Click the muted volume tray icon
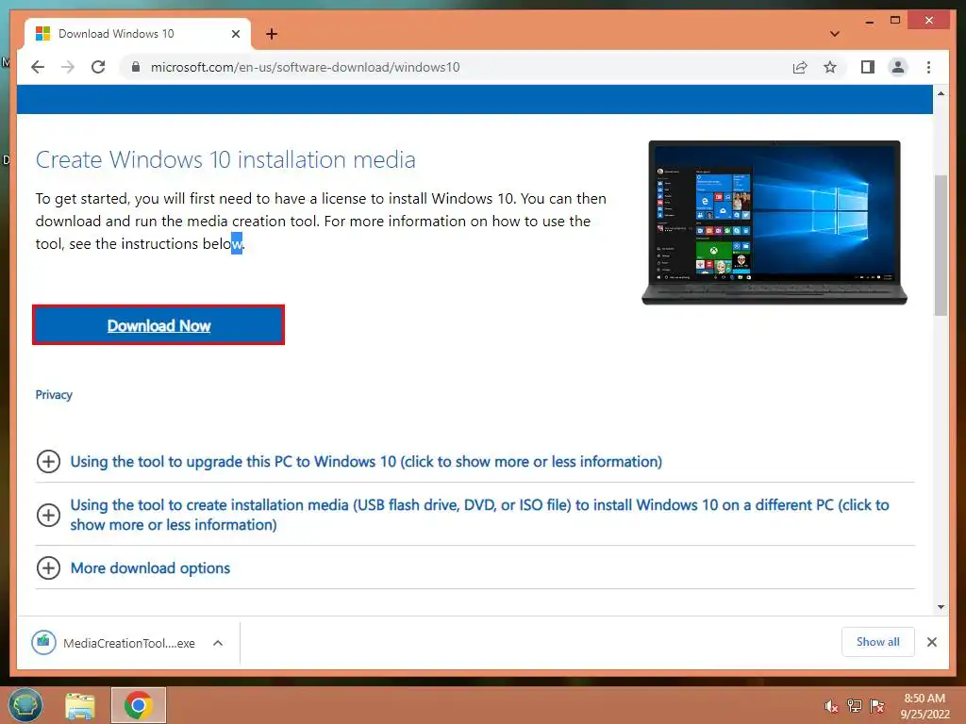Viewport: 966px width, 724px height. [831, 706]
